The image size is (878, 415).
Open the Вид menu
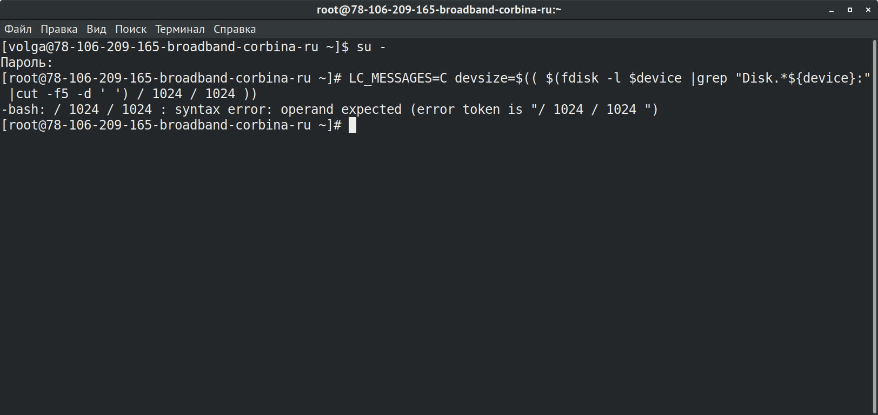pos(96,29)
